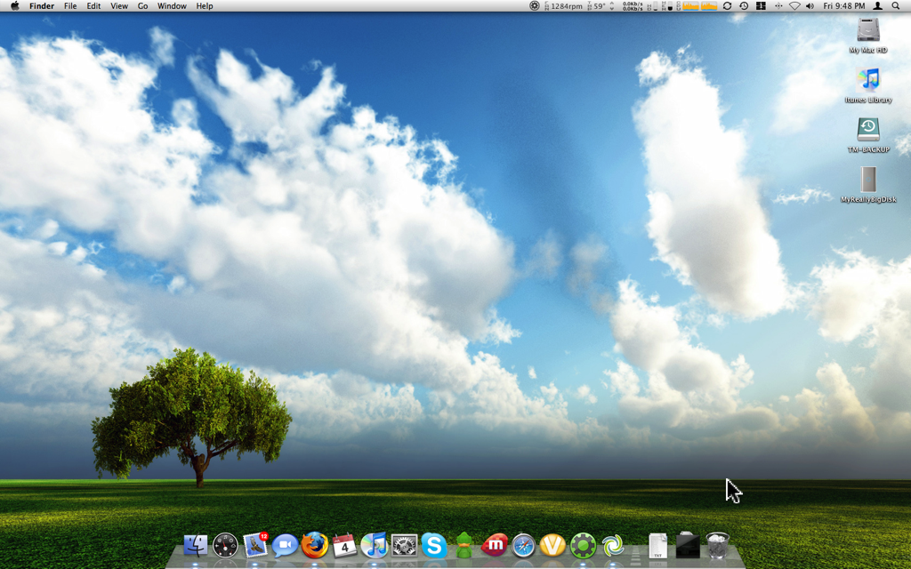Screen dimensions: 911x569
Task: Open swirl icon app in Dock
Action: pos(613,546)
